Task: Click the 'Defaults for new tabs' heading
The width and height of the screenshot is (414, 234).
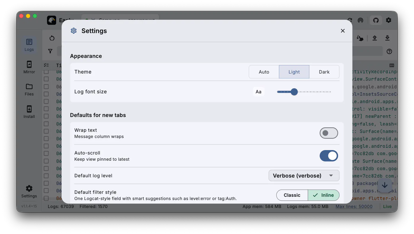Action: tap(98, 115)
